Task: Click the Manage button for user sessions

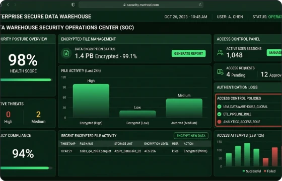Action: pos(274,53)
